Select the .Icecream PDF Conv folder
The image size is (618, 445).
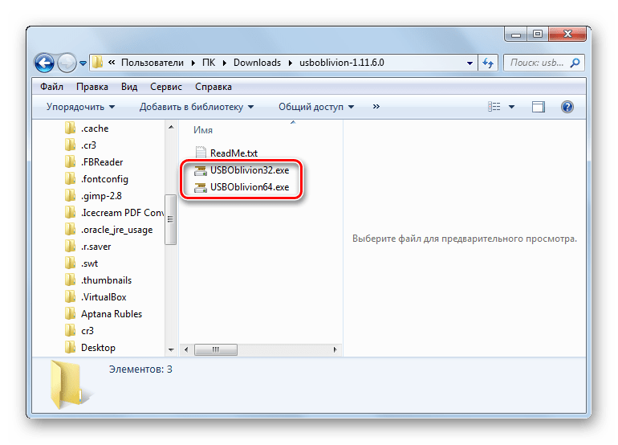[123, 213]
